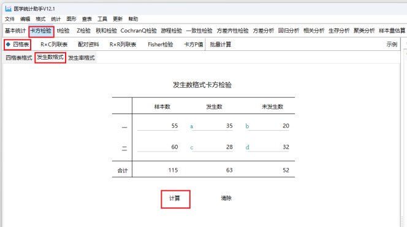Screen dimensions: 407x227
Task: Click field c with value 28
Action: coord(212,147)
